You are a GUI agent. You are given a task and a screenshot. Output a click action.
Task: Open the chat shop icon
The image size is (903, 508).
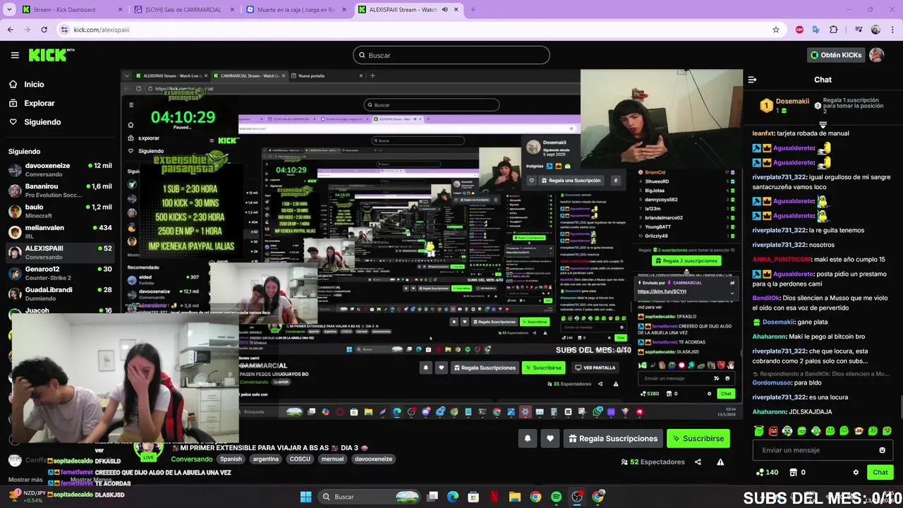793,472
